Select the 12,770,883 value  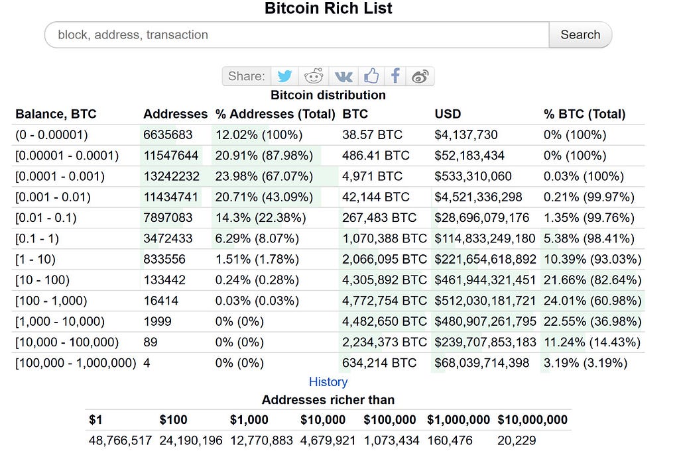[x=261, y=440]
